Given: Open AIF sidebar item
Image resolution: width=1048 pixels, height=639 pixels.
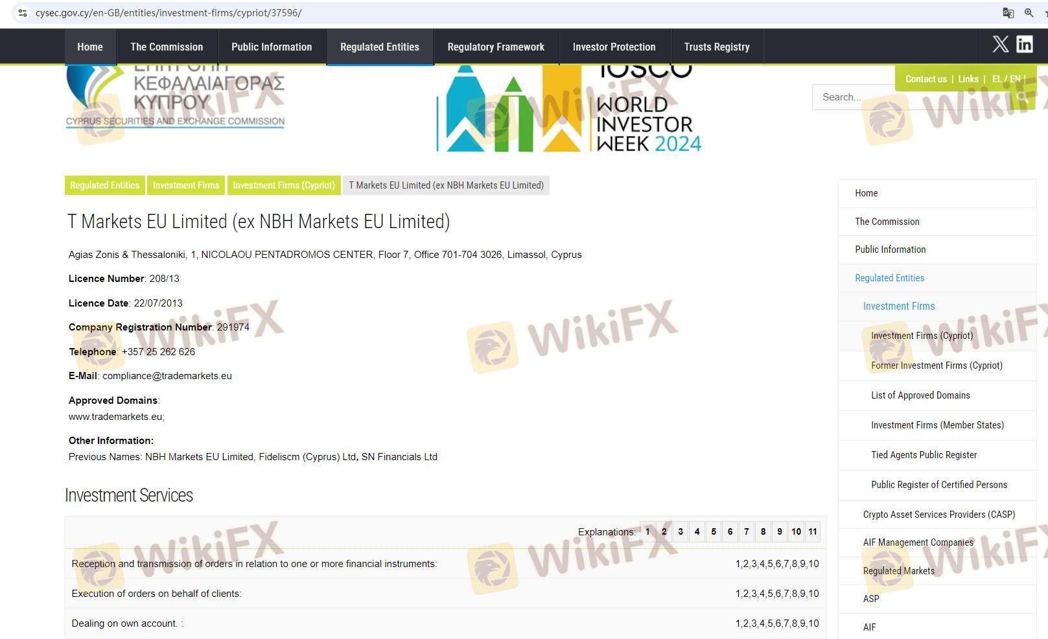Looking at the screenshot, I should 937,627.
